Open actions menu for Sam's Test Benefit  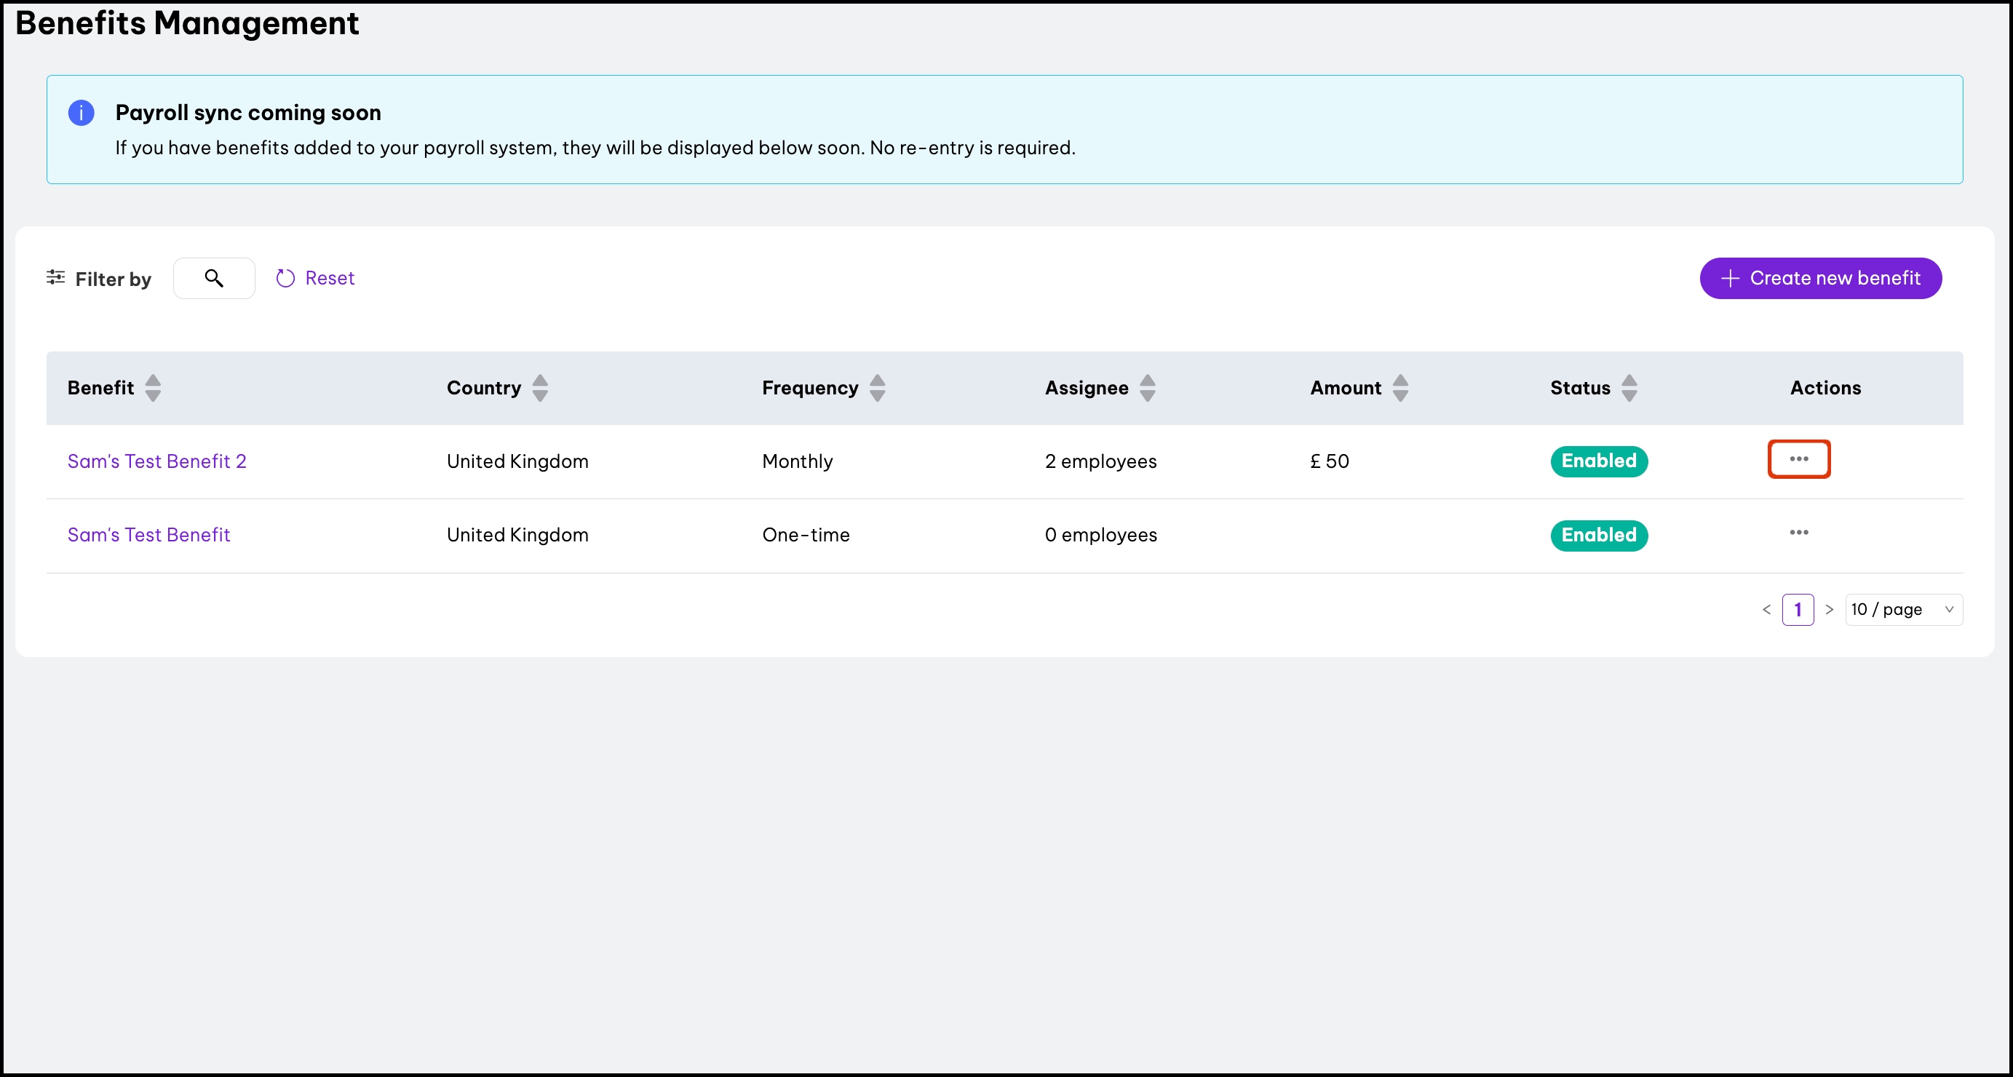1798,533
